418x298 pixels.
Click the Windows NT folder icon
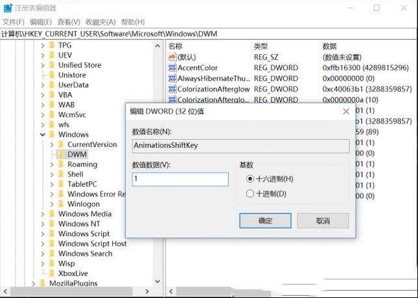click(52, 224)
